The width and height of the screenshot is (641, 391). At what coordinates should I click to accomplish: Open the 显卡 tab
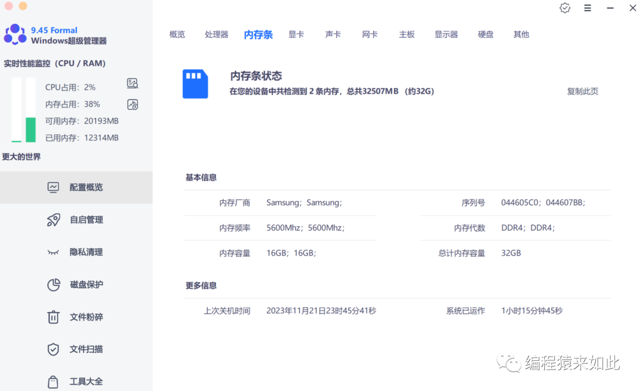click(296, 34)
